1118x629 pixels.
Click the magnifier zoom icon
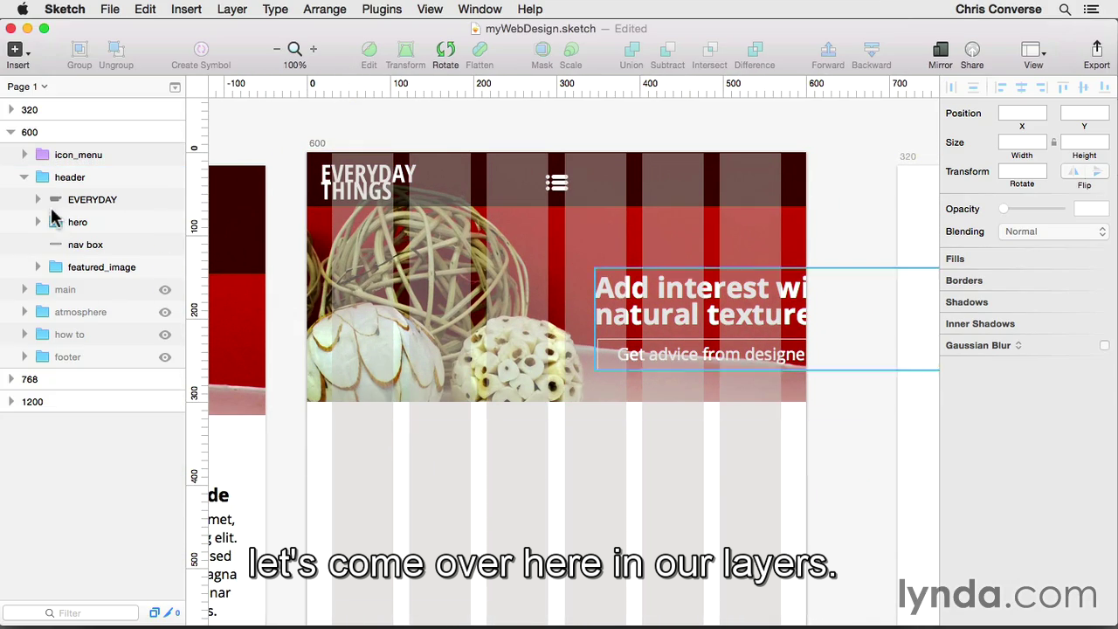(294, 50)
